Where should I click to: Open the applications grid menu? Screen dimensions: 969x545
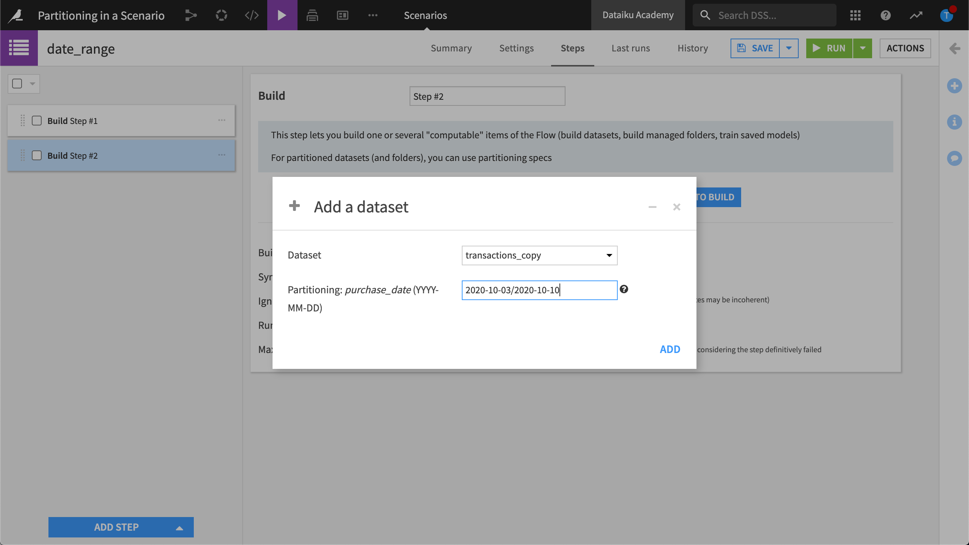coord(855,15)
